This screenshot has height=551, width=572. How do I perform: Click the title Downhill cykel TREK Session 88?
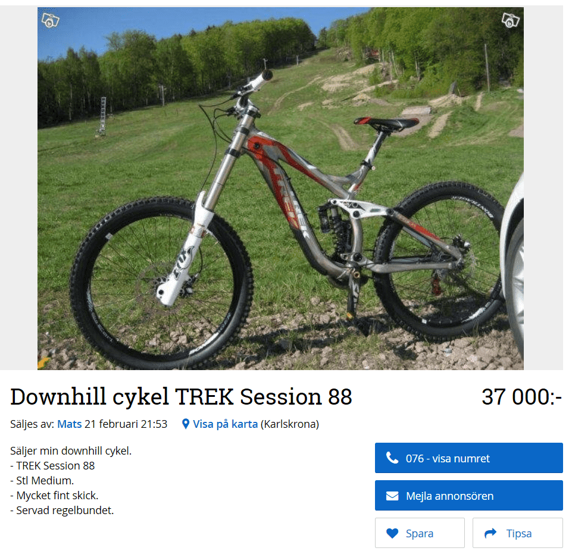click(x=182, y=397)
